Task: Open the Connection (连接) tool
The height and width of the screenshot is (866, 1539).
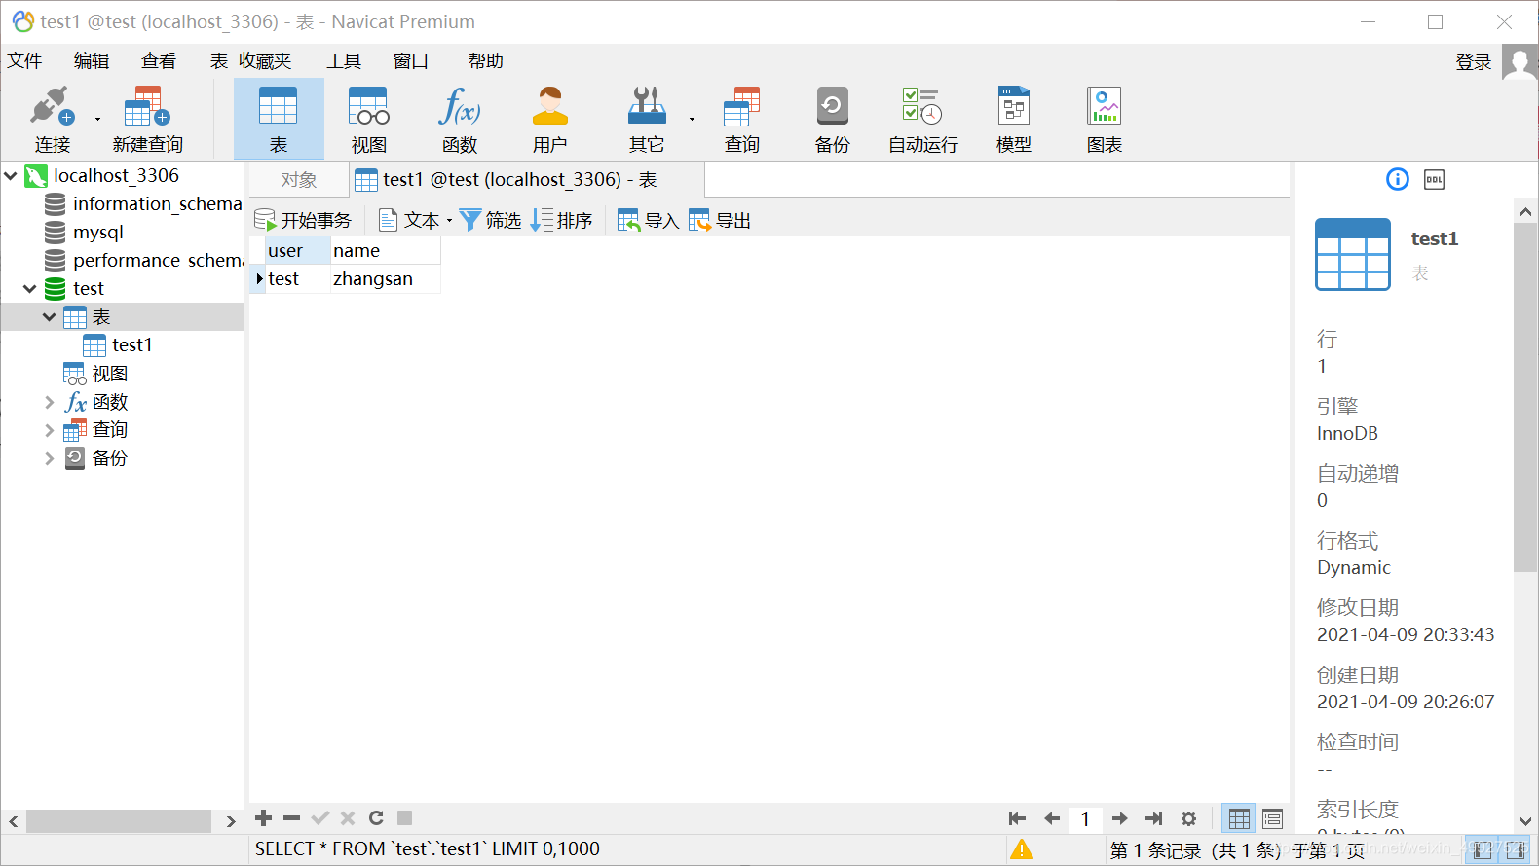Action: tap(53, 120)
